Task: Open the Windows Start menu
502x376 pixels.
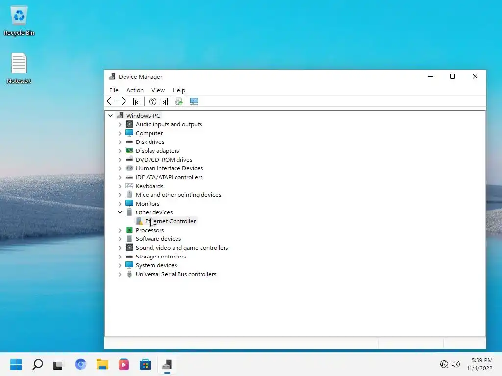Action: pos(16,364)
